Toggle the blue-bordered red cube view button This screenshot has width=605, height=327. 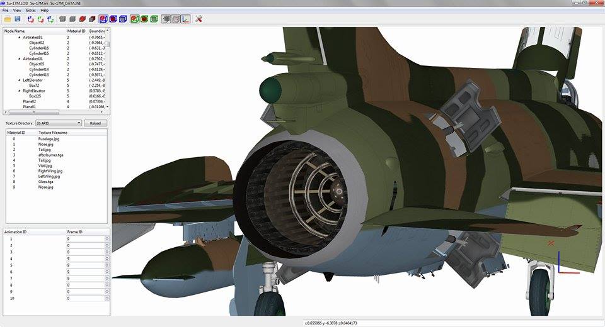[113, 19]
